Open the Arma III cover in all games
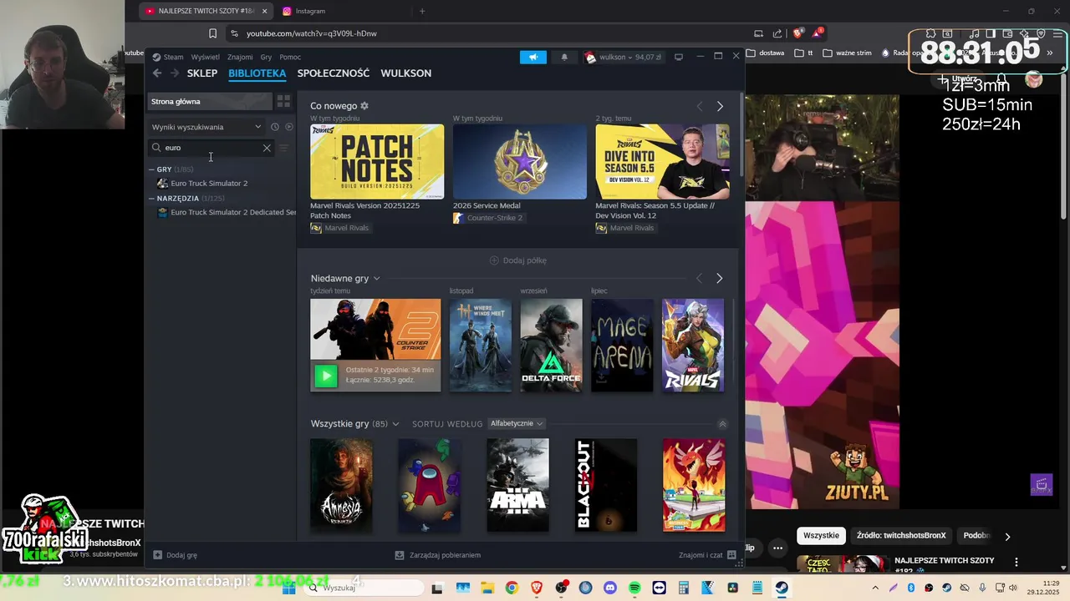Screen dimensions: 1070x601 coord(518,485)
